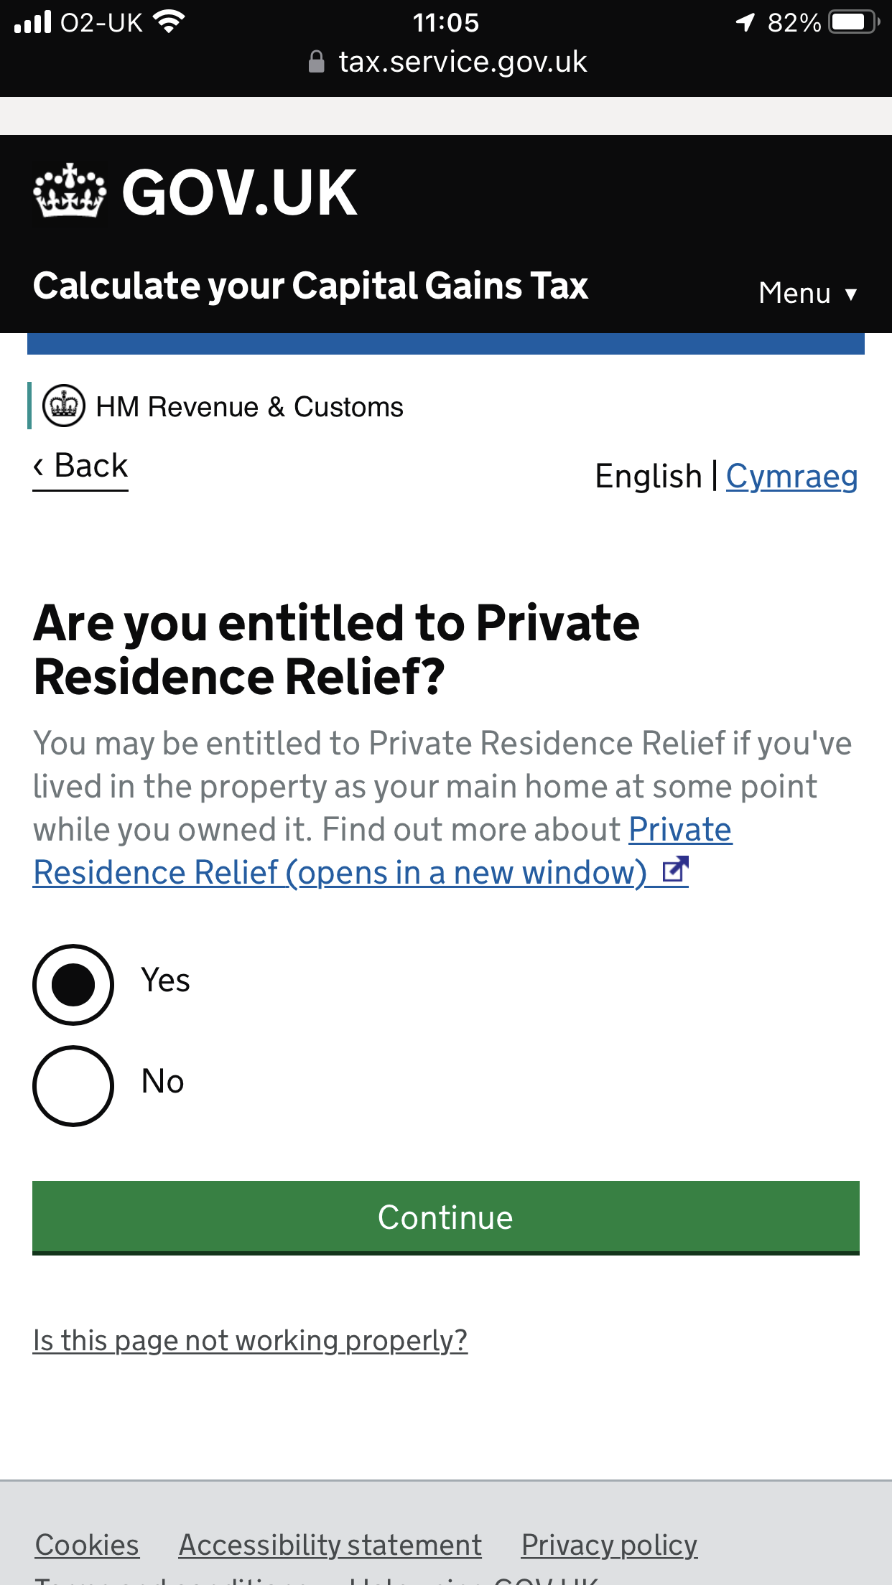The width and height of the screenshot is (892, 1585).
Task: Tap the battery icon in status bar
Action: (x=853, y=22)
